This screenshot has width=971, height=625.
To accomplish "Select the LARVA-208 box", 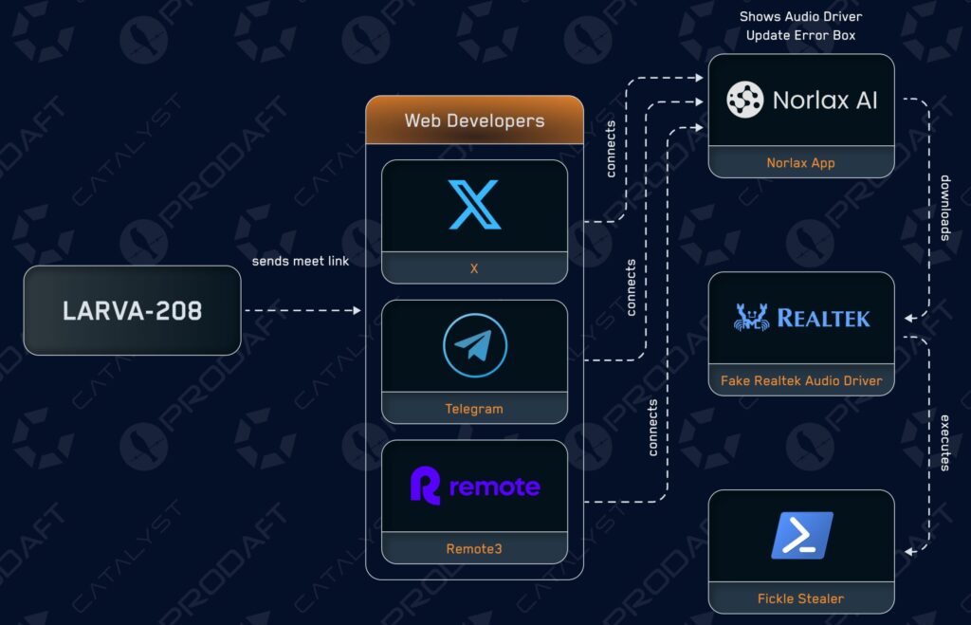I will click(x=132, y=310).
